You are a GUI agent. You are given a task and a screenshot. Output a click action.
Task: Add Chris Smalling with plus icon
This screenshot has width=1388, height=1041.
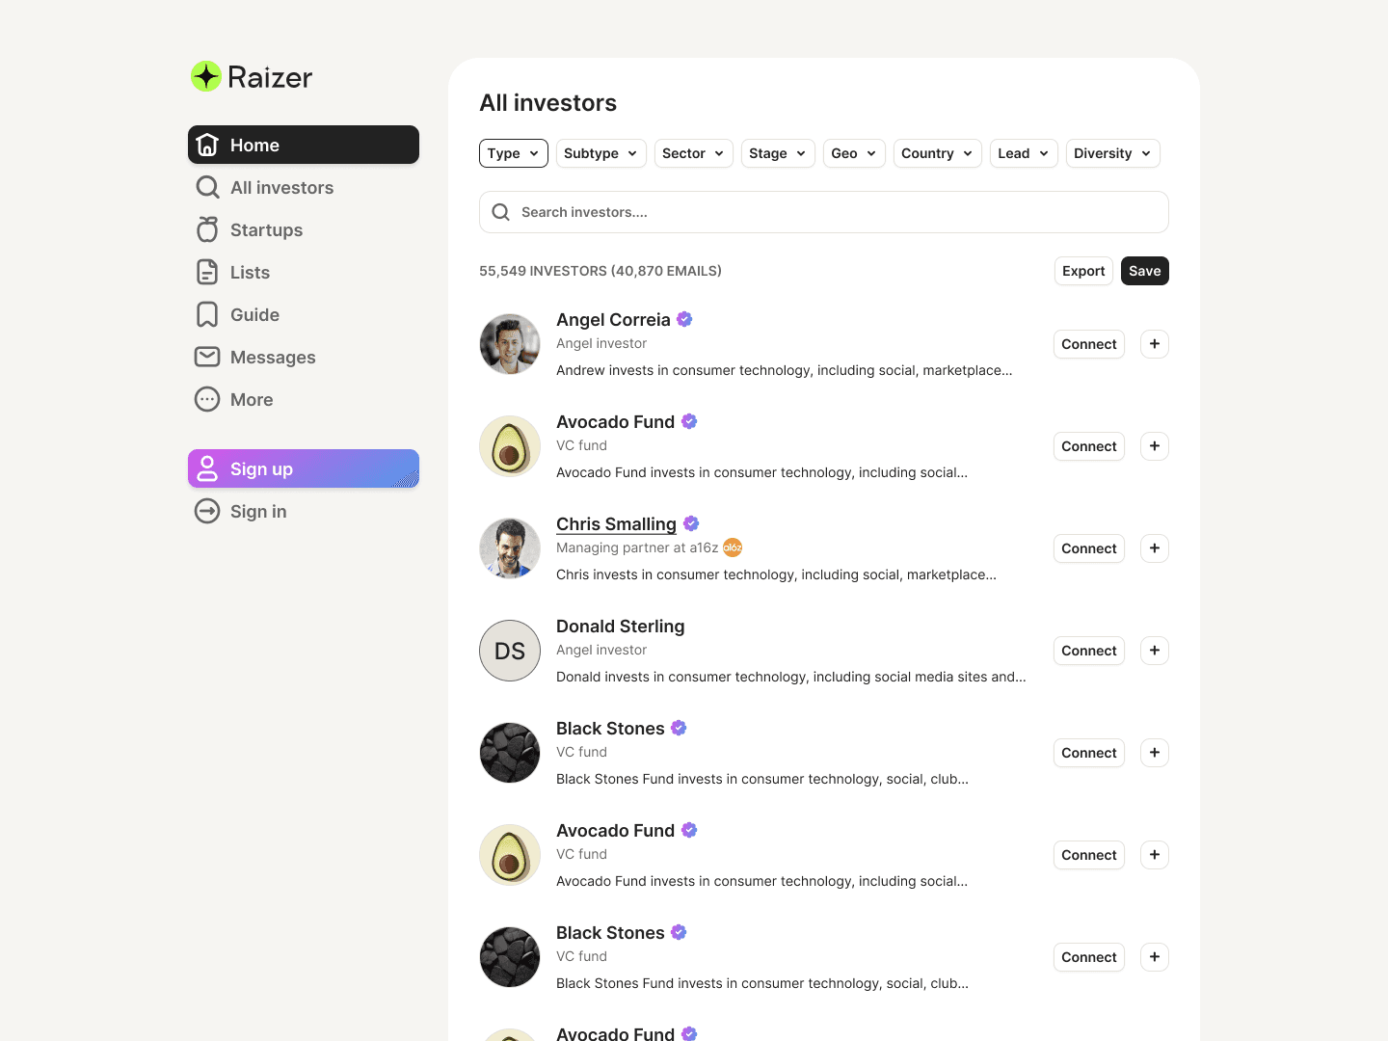tap(1155, 548)
